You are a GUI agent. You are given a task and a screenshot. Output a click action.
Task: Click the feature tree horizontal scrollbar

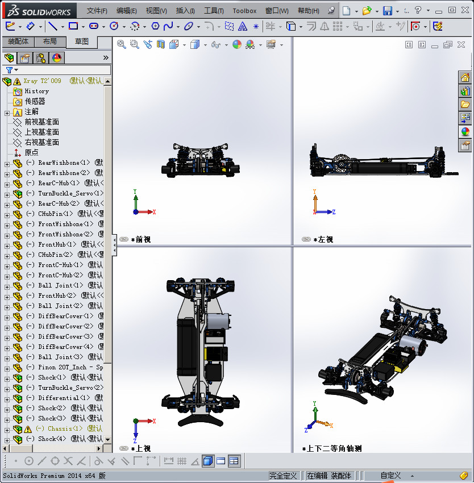coord(20,448)
